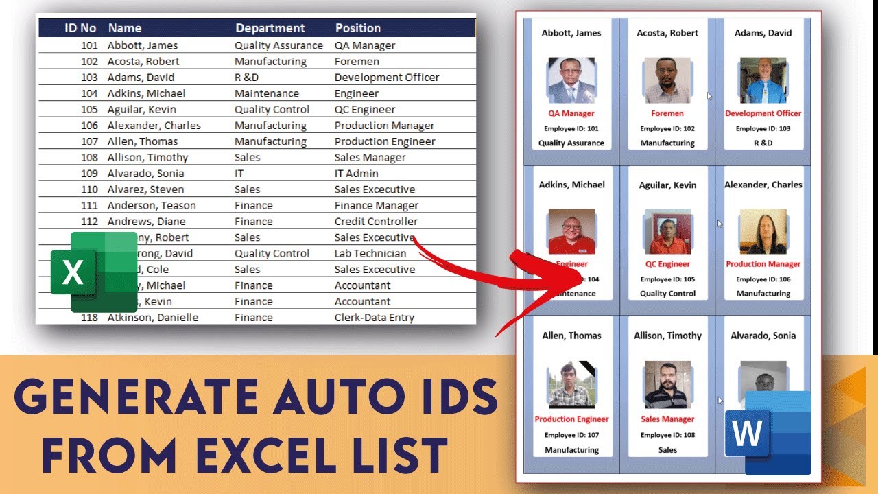Viewport: 878px width, 494px height.
Task: Click the photo on Adams, David ID card
Action: pos(763,80)
